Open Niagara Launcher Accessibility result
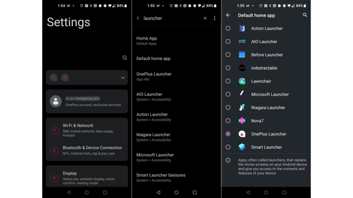Image resolution: width=353 pixels, height=198 pixels. pos(176,137)
